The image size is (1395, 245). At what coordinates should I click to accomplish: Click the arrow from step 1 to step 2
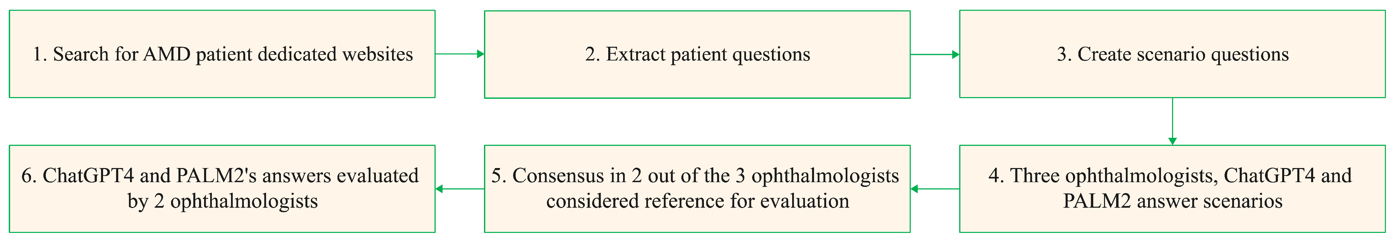click(x=460, y=54)
